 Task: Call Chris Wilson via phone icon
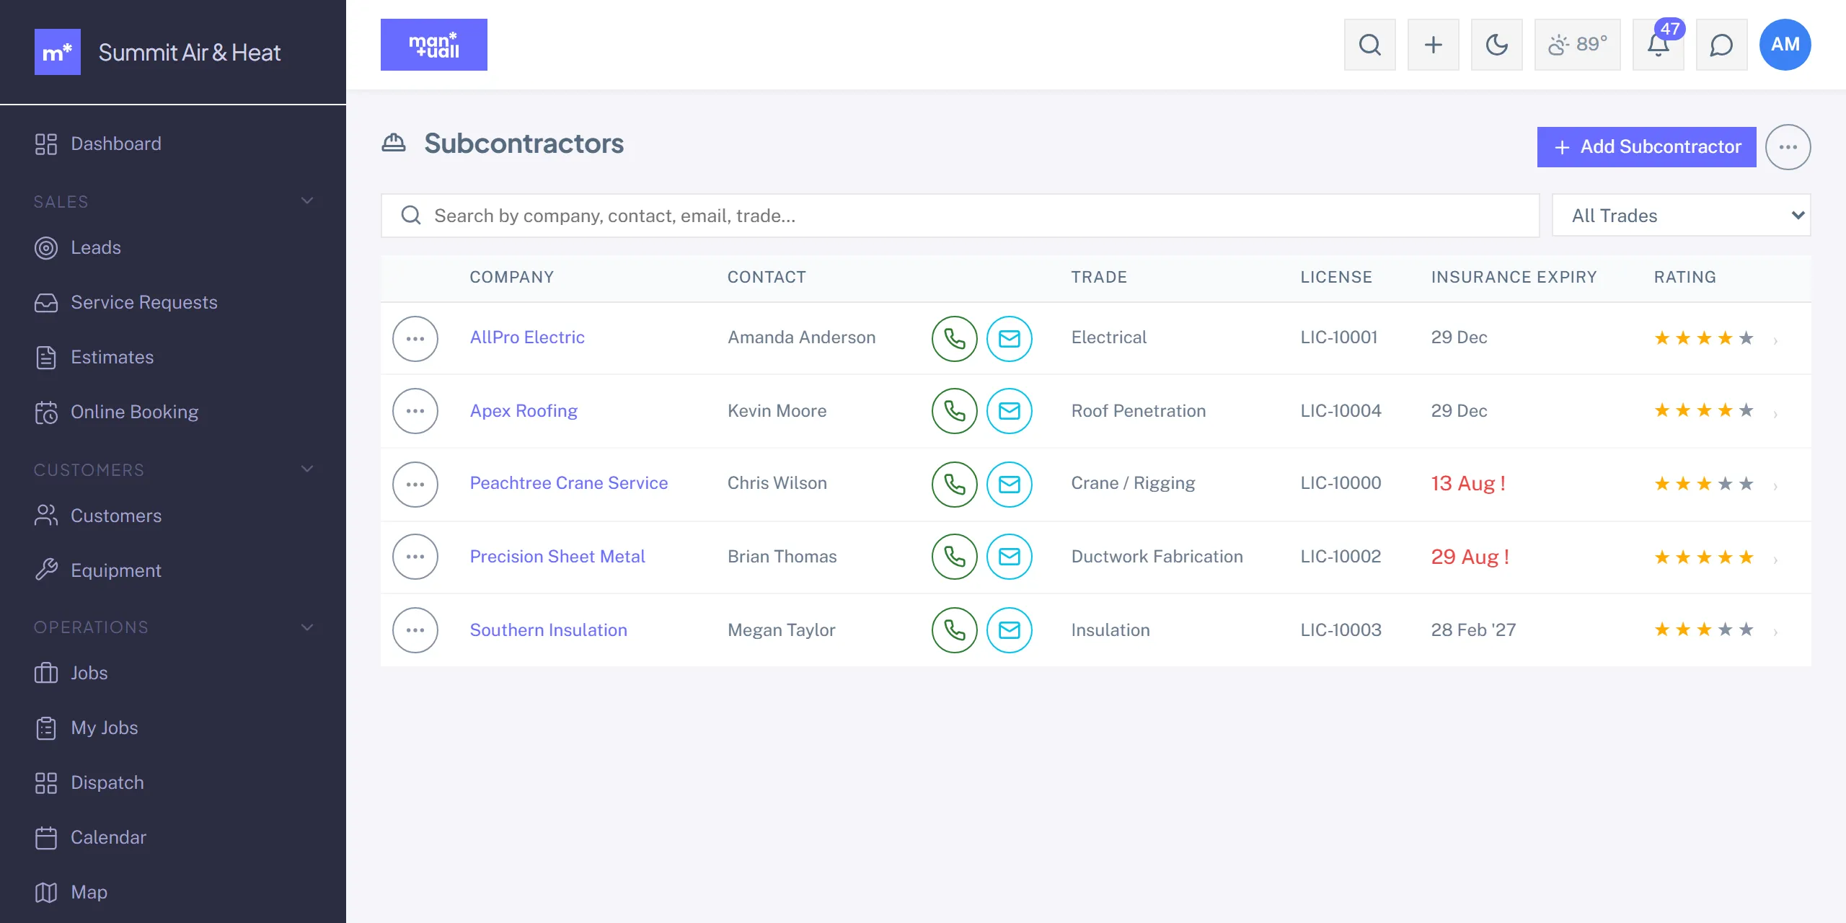[x=955, y=484]
